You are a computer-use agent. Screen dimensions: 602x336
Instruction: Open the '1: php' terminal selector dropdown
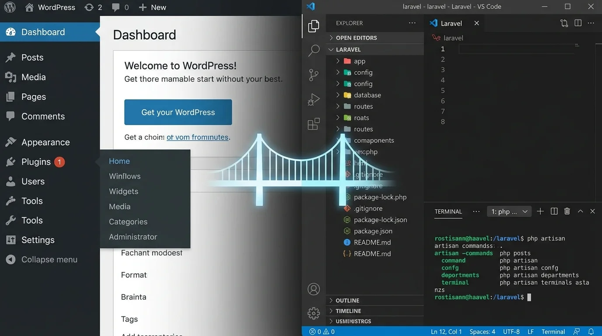tap(509, 212)
